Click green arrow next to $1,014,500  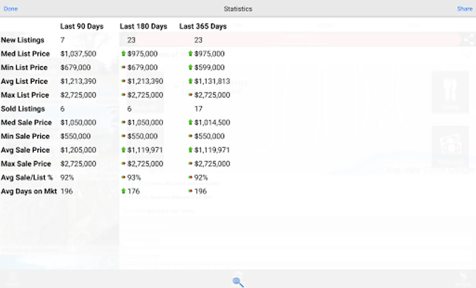[x=190, y=122]
